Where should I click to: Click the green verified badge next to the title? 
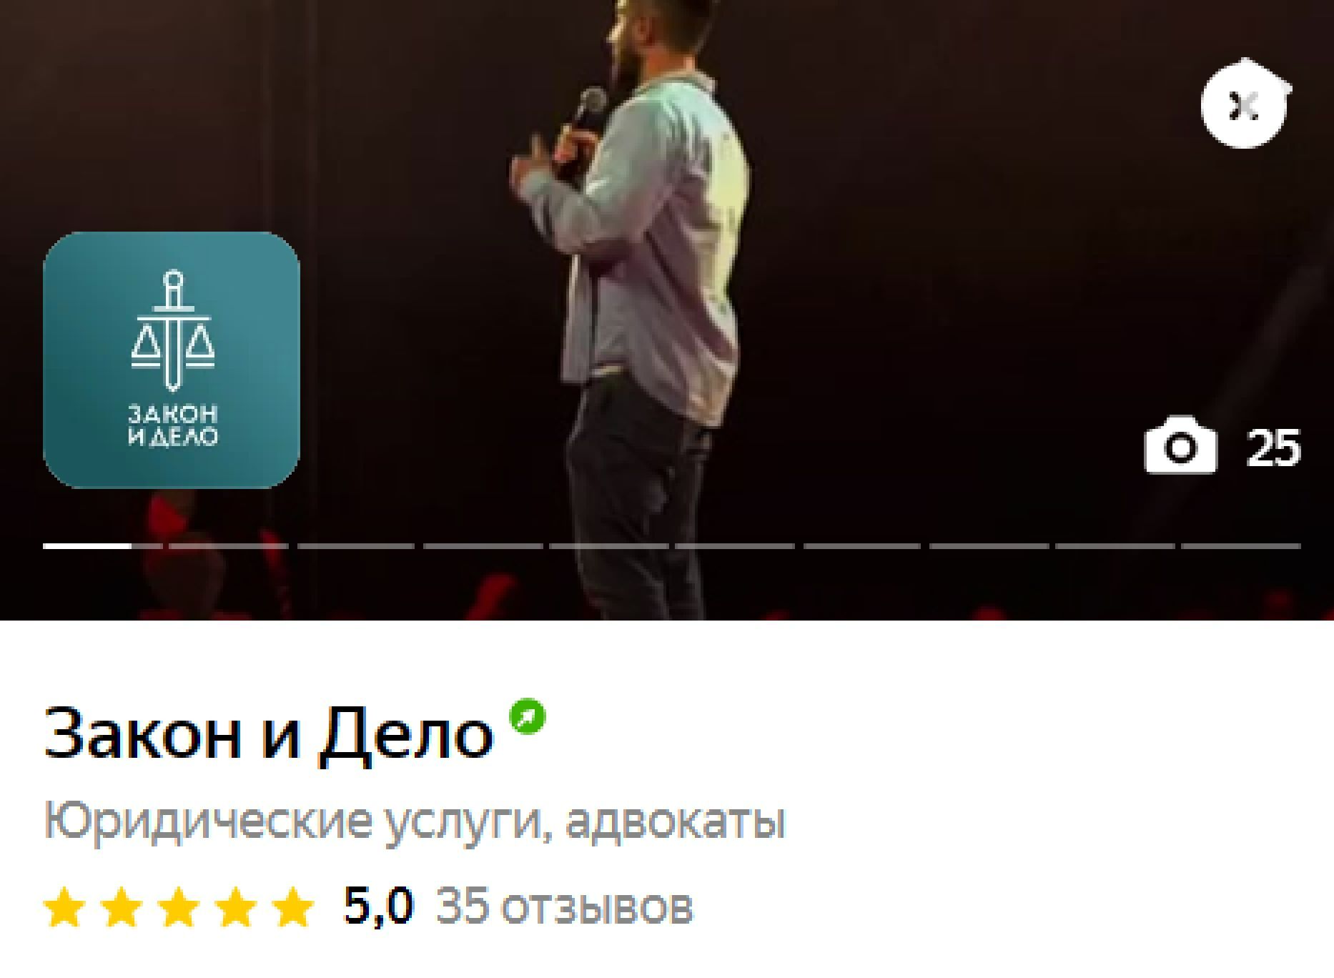(x=528, y=716)
